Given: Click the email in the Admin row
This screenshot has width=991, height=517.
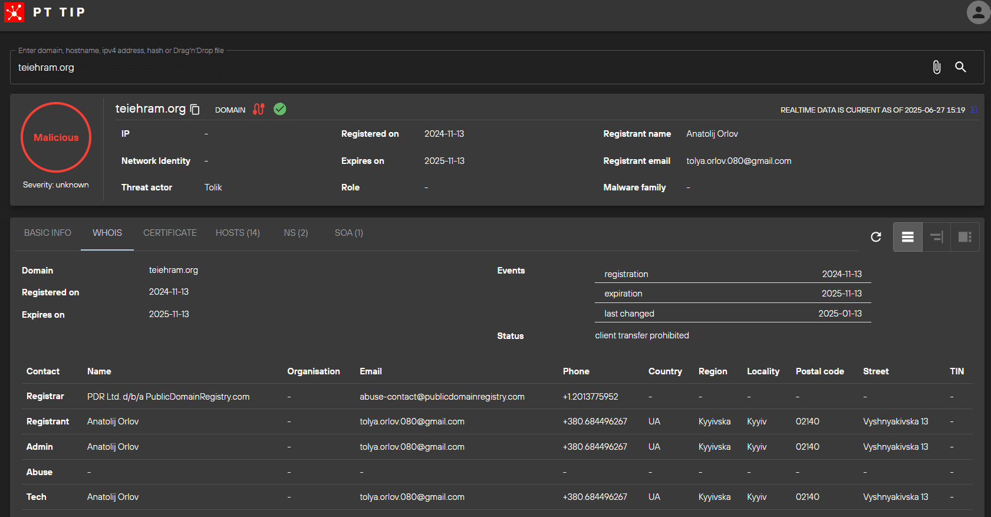Looking at the screenshot, I should (412, 447).
